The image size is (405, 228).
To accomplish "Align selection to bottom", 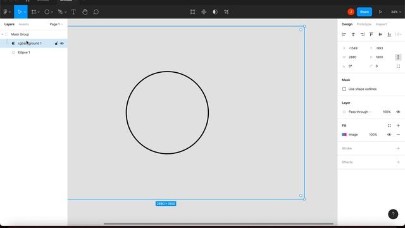I will tap(389, 34).
